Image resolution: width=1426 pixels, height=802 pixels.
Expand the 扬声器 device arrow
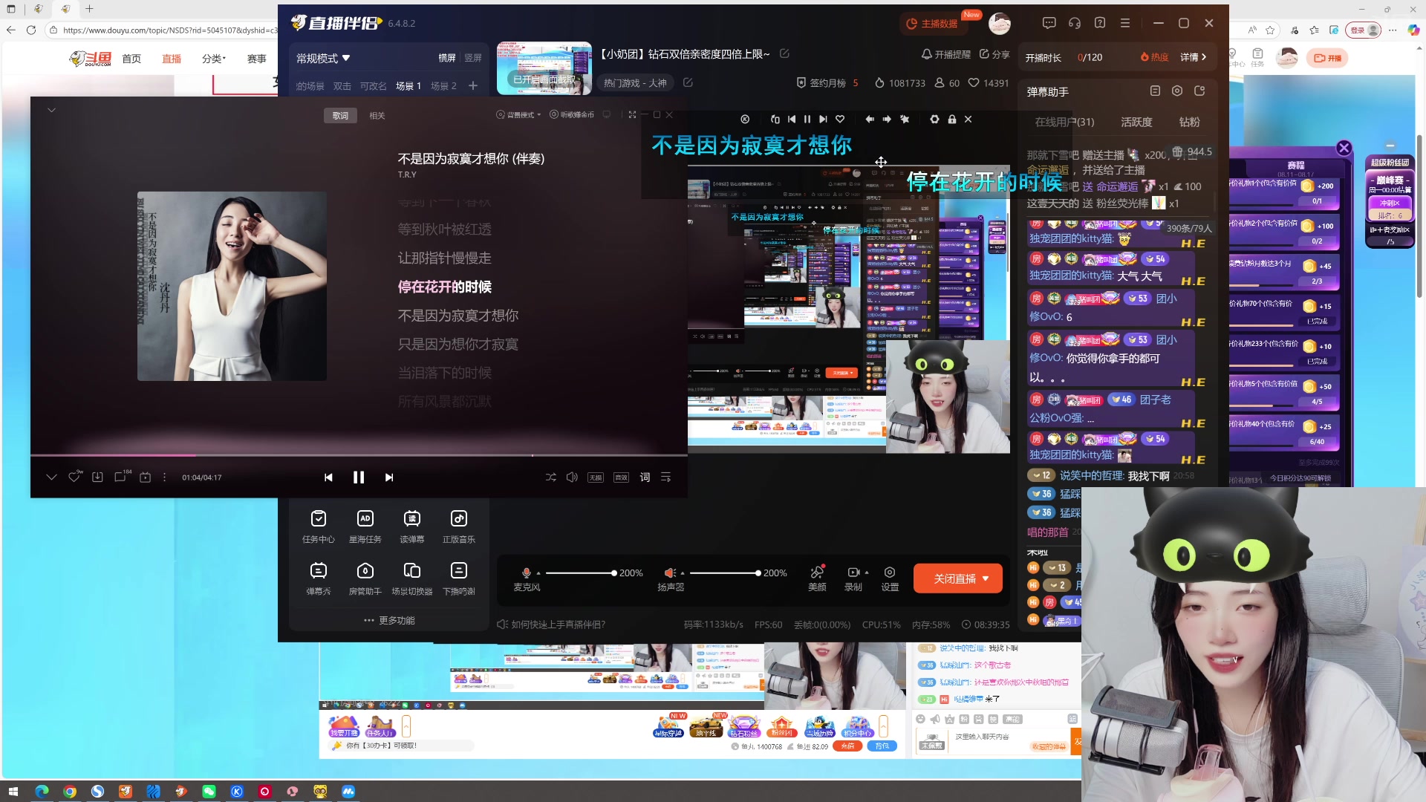point(682,573)
